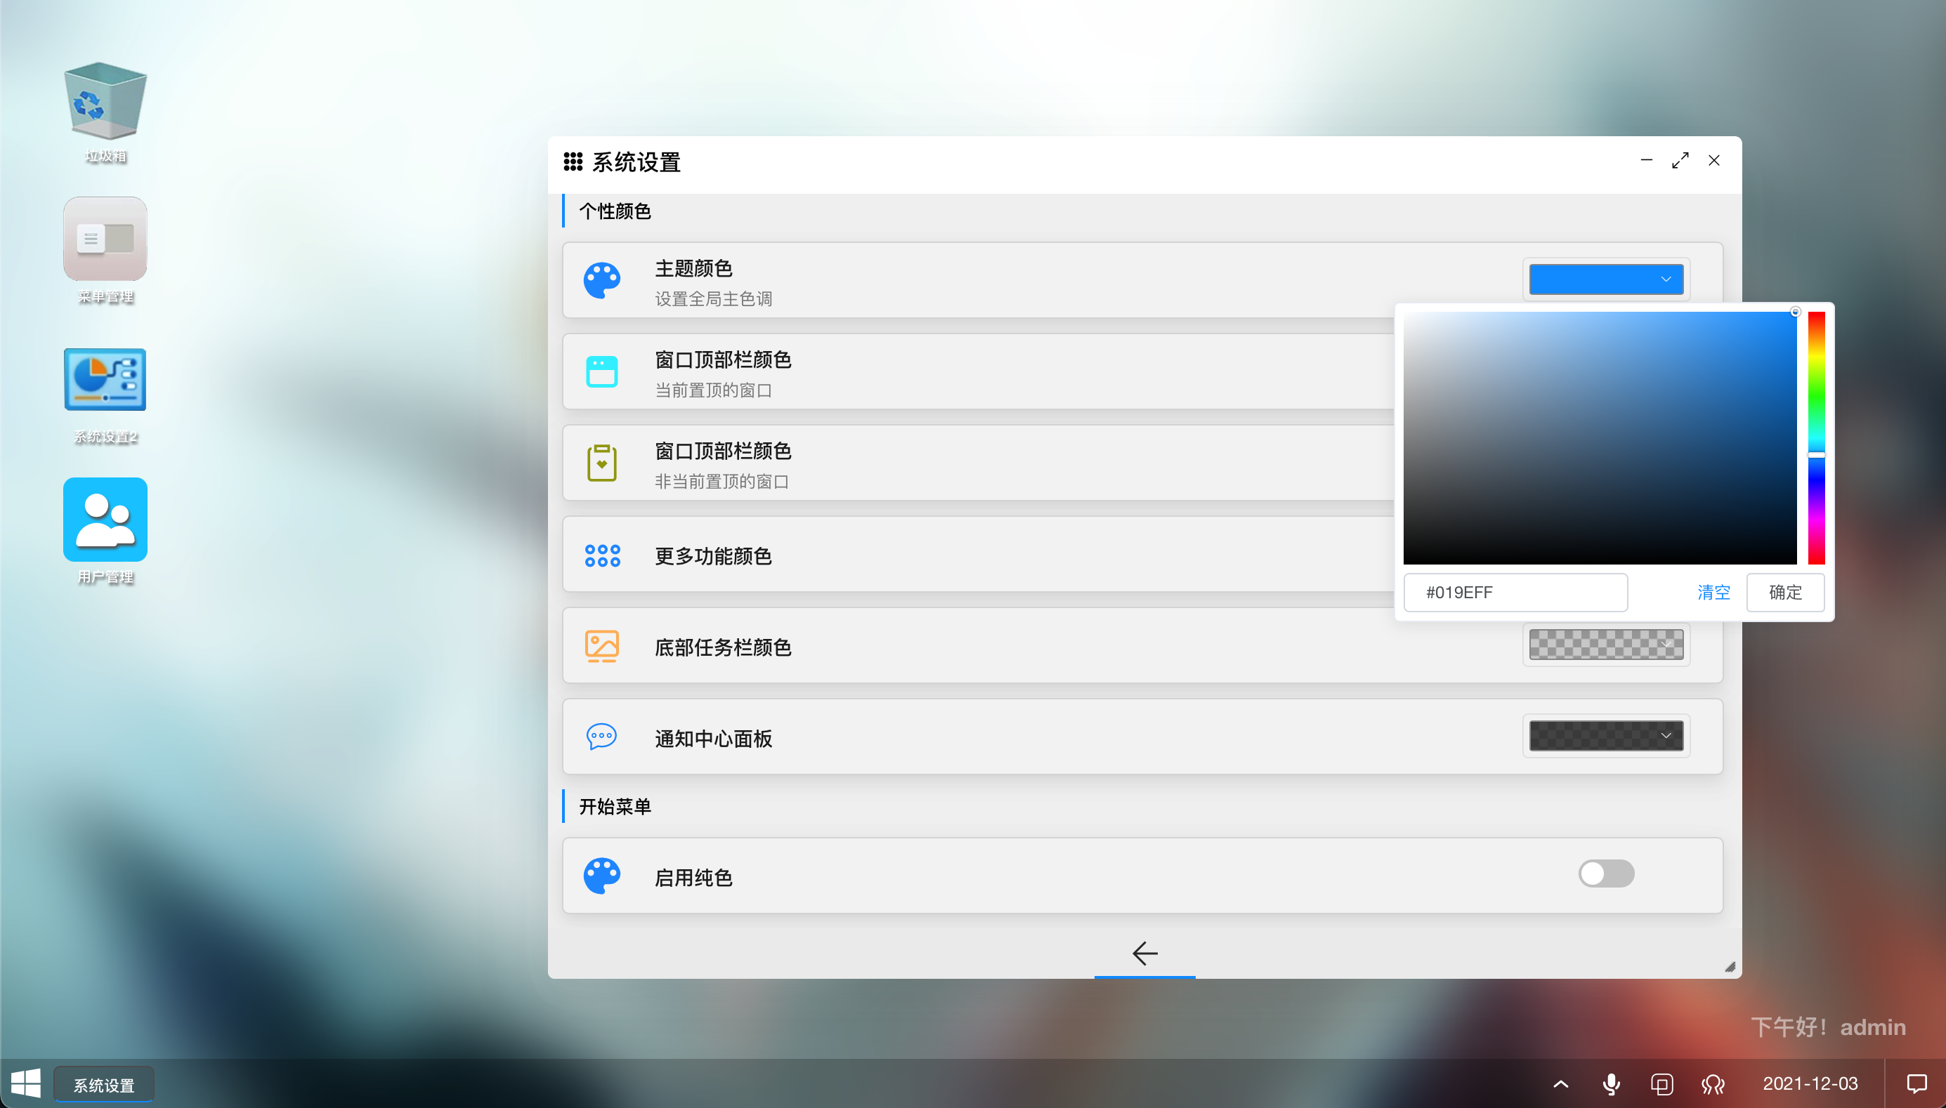Click 清空 to clear the color

tap(1713, 592)
